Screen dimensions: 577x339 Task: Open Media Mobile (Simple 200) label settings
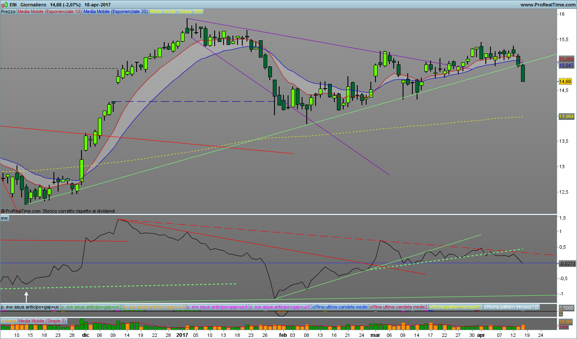[176, 11]
